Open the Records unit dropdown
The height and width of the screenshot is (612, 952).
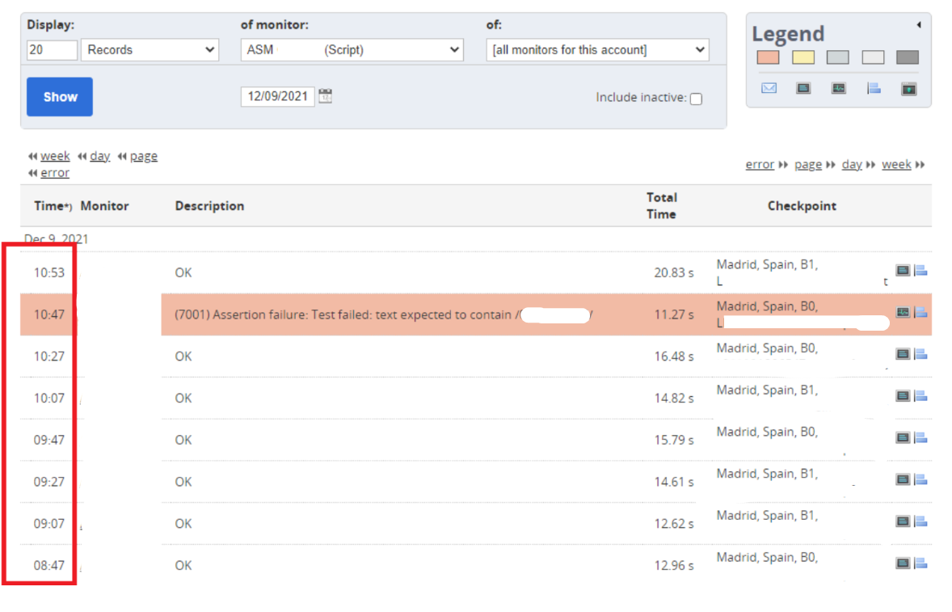pos(150,50)
